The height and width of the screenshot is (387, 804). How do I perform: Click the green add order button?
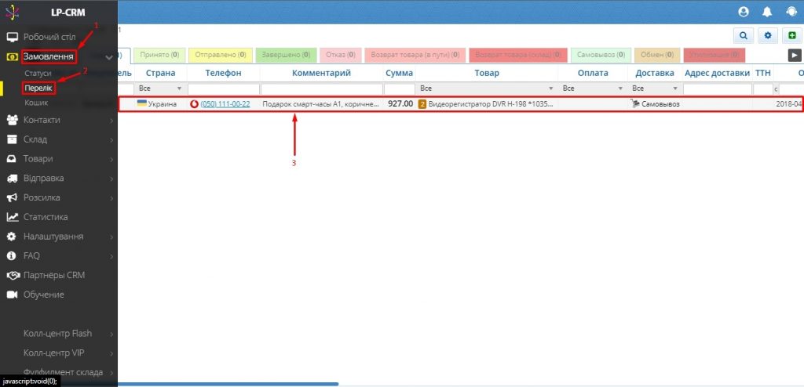coord(792,36)
